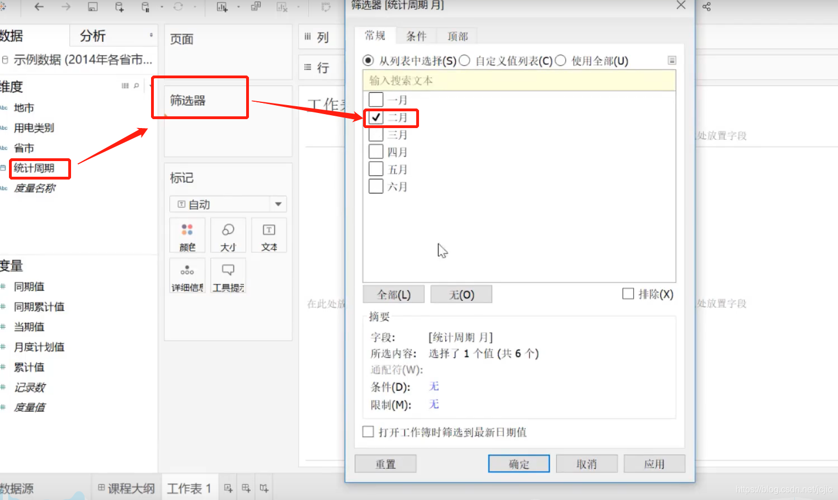
Task: Click the 无(O) select none button
Action: 462,294
